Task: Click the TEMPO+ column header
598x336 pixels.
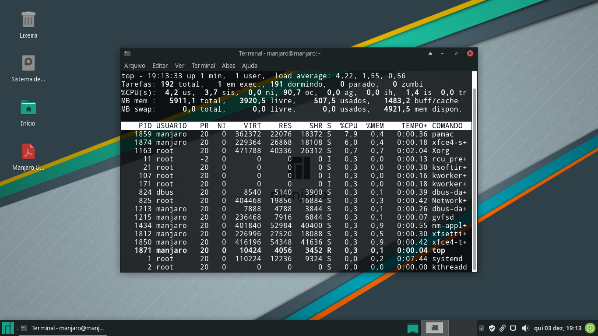Action: click(x=415, y=126)
